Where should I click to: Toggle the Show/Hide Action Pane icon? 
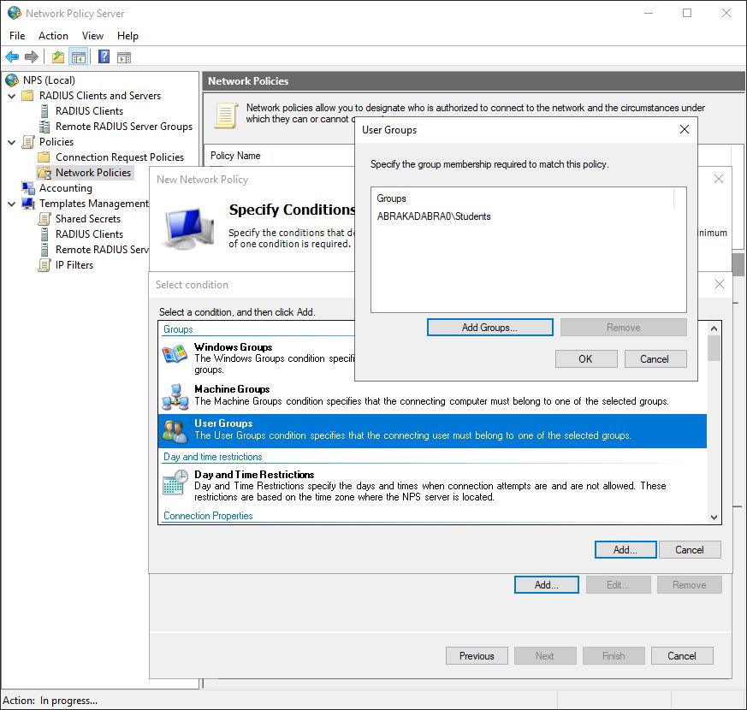124,57
